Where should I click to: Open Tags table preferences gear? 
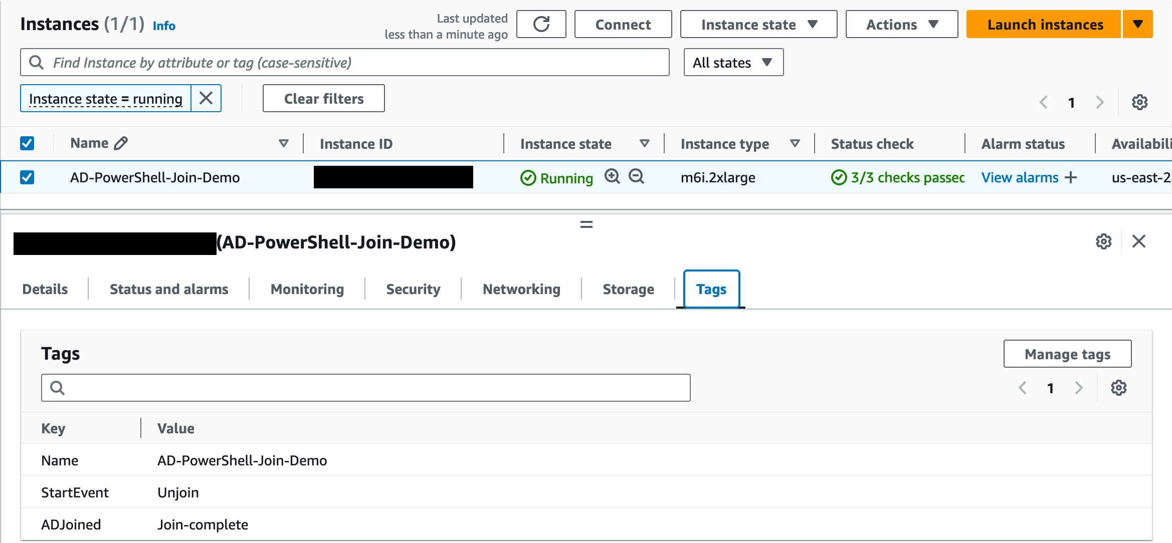click(1118, 388)
